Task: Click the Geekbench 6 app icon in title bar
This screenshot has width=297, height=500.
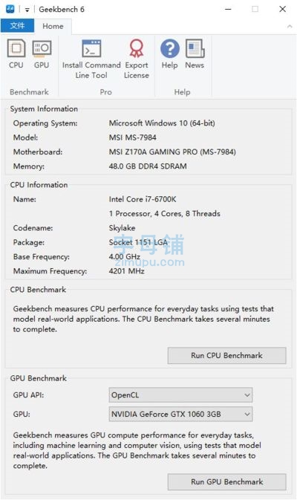Action: click(10, 9)
